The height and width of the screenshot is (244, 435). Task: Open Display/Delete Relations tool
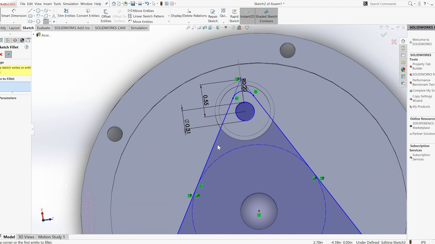[189, 14]
